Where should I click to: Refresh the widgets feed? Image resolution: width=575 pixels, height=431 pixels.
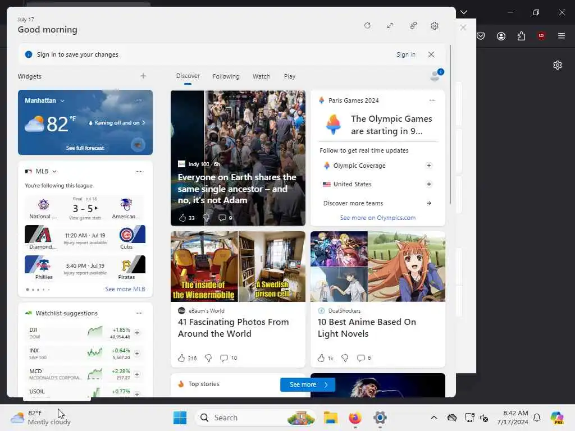367,26
